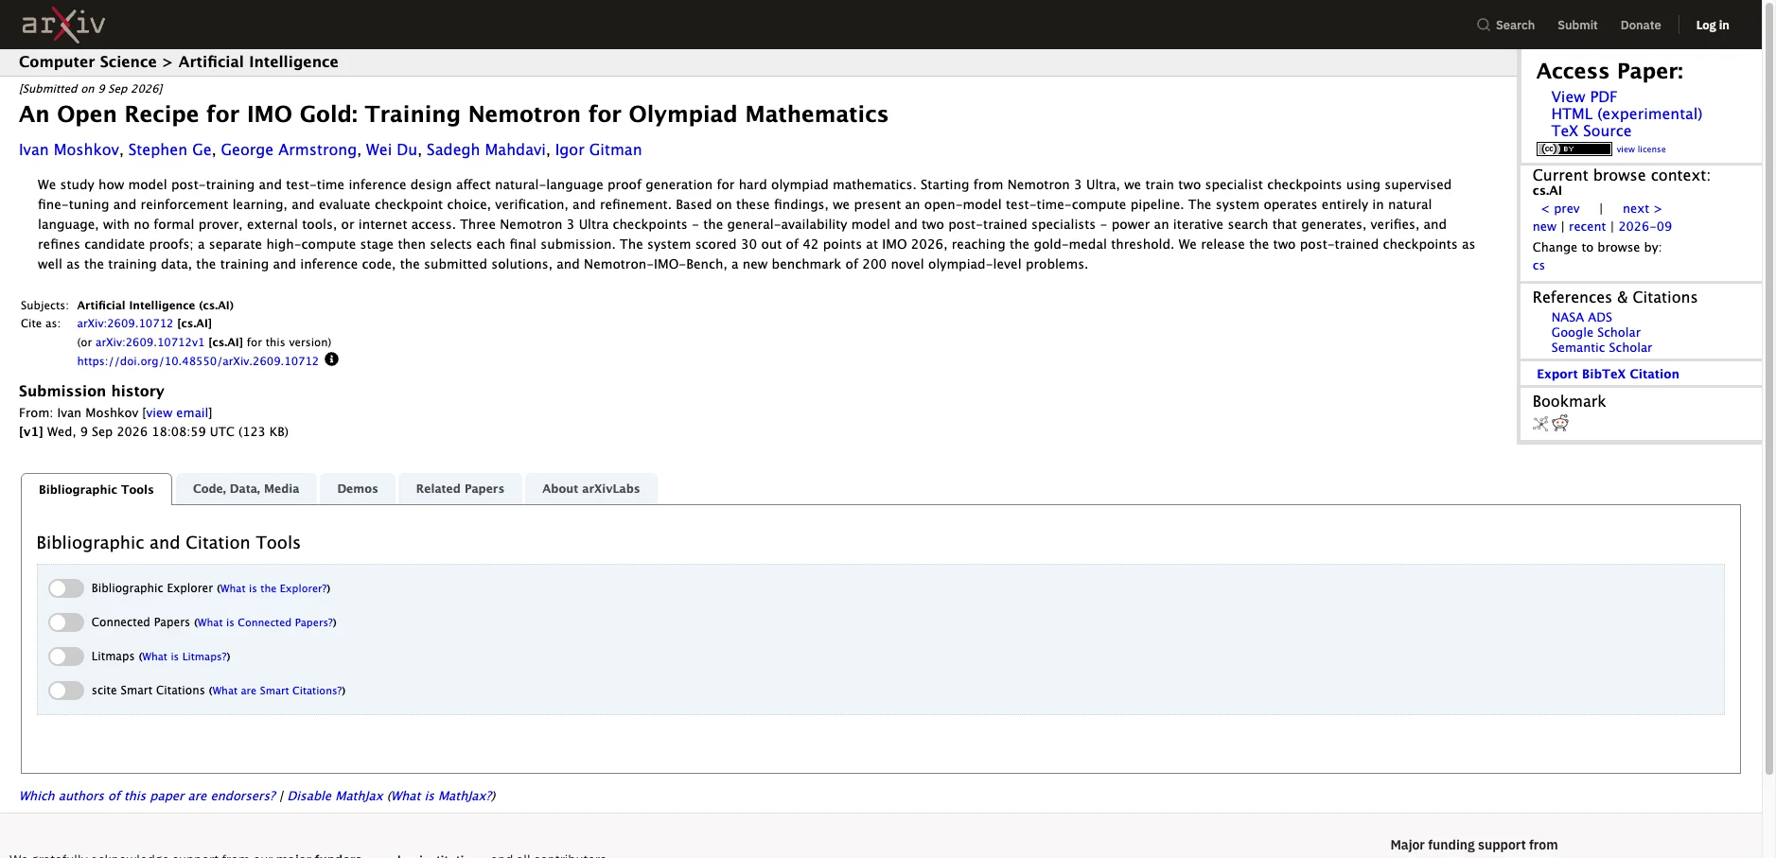Enable the Connected Papers toggle
1776x858 pixels.
pyautogui.click(x=66, y=622)
